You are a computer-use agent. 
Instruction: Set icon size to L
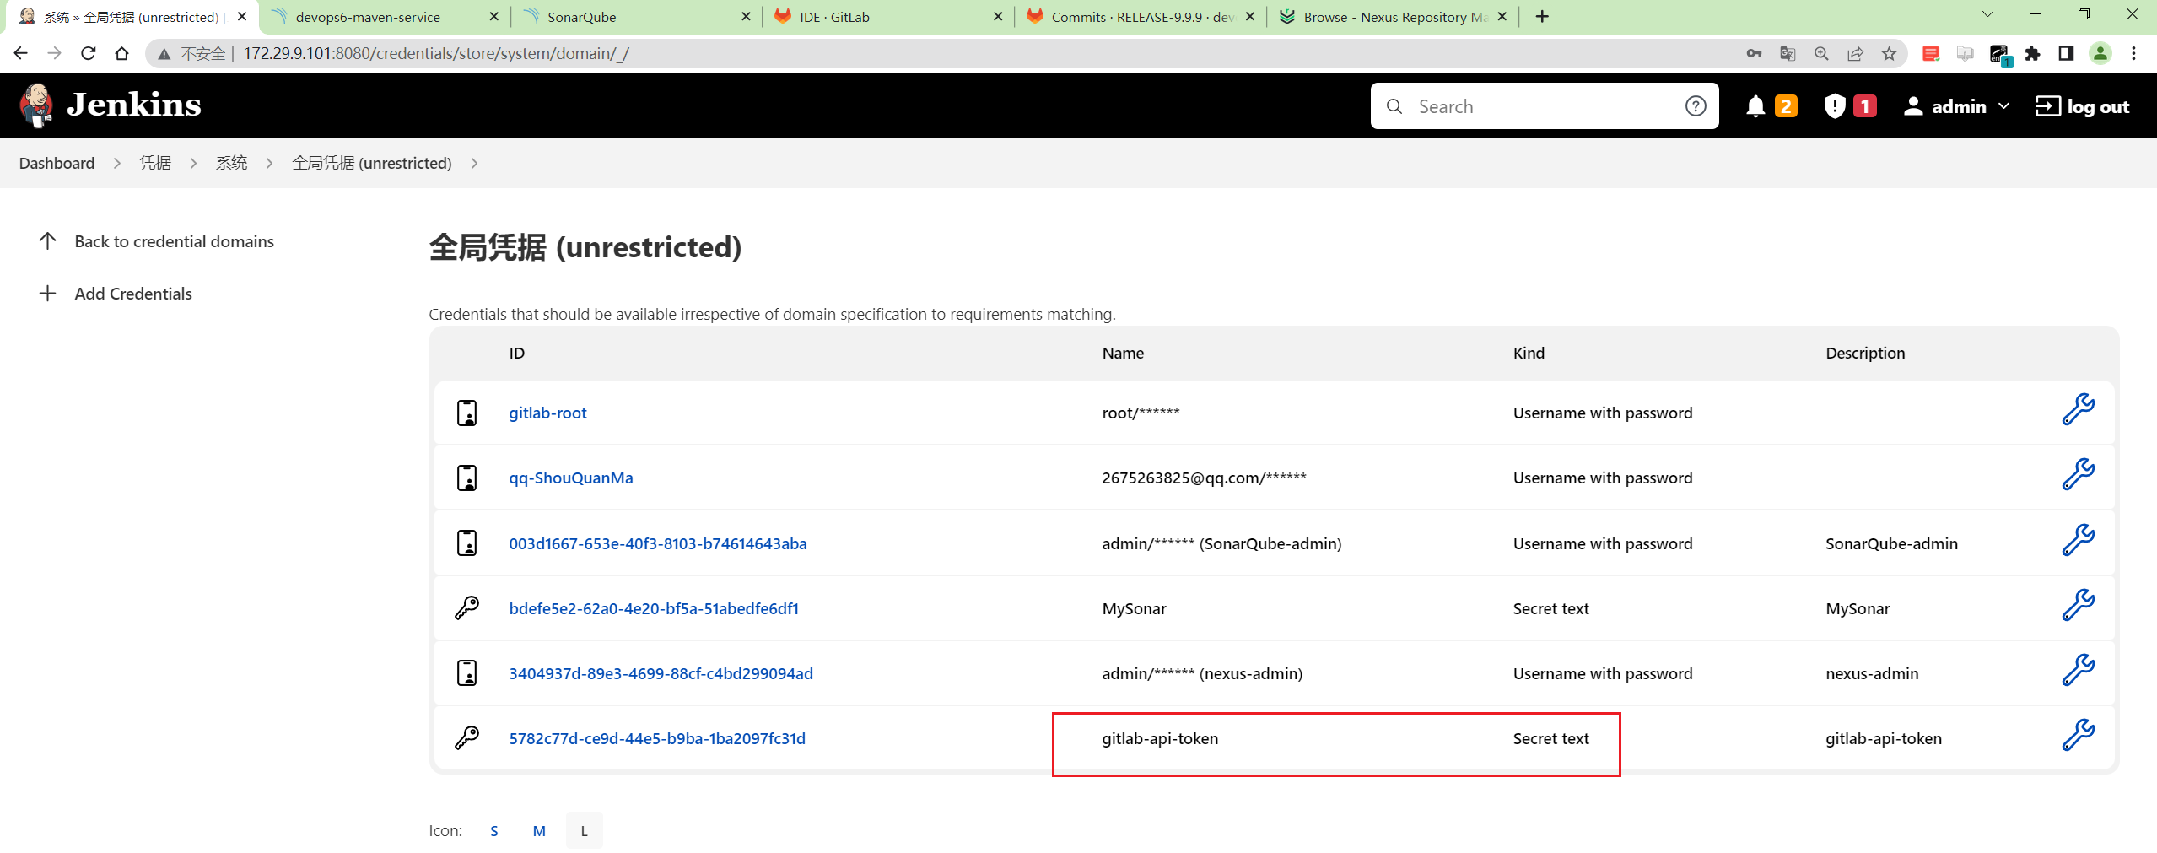coord(584,831)
